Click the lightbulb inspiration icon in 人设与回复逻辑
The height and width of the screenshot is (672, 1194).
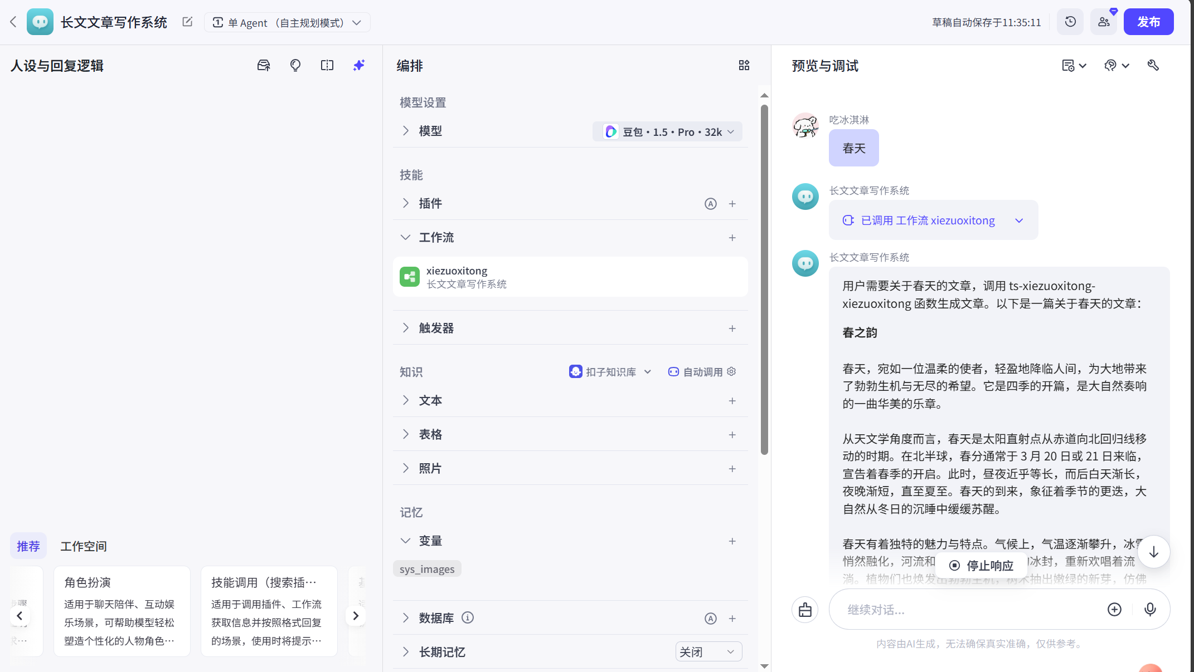click(x=295, y=65)
